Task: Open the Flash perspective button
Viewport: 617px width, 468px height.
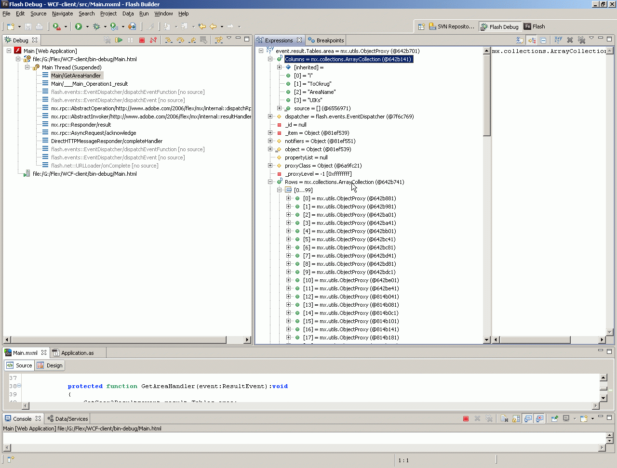Action: (x=535, y=26)
